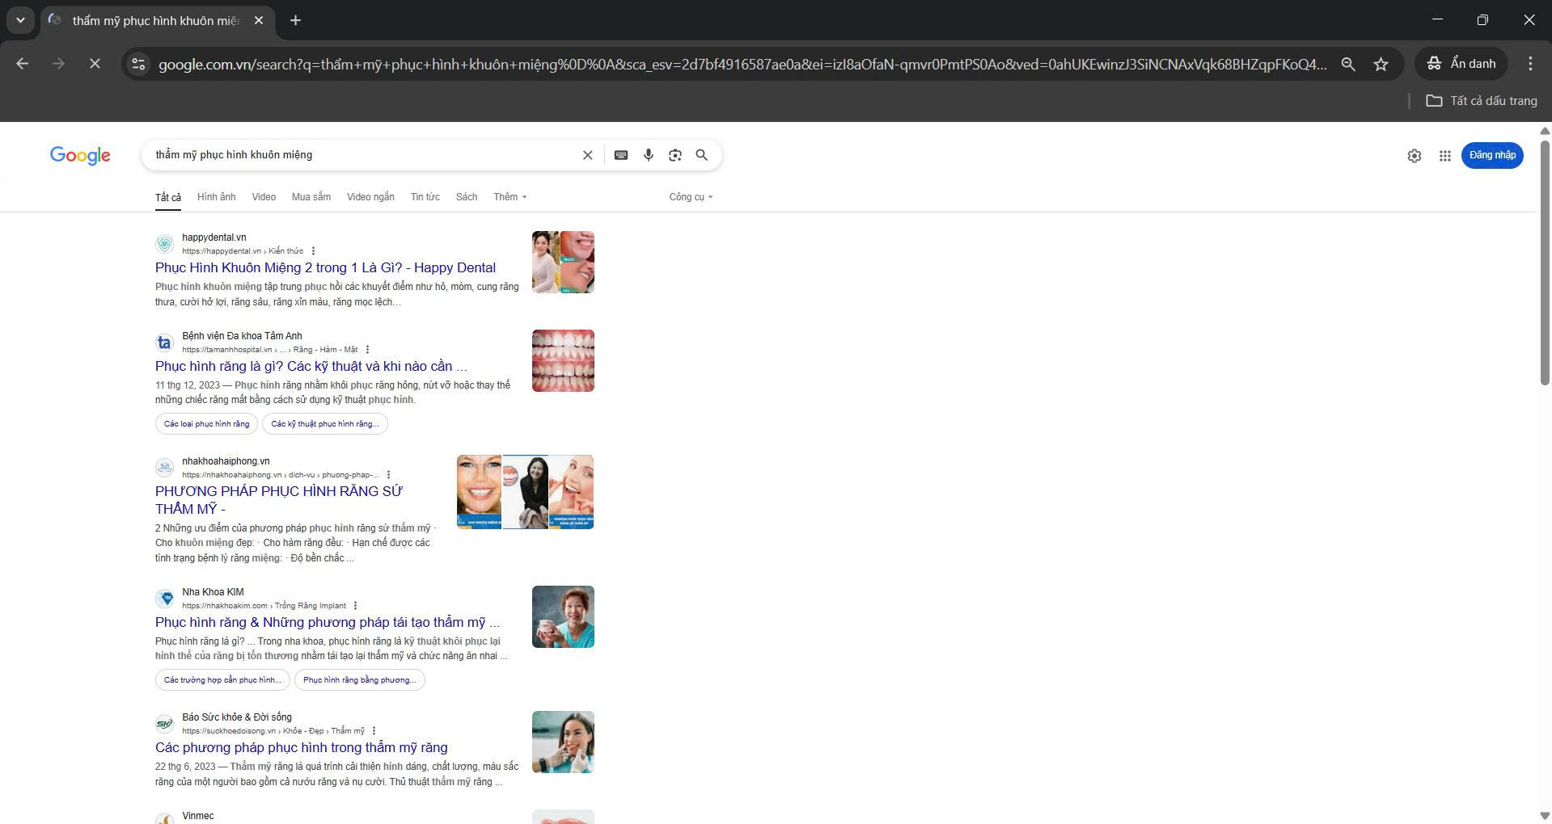The width and height of the screenshot is (1552, 824).
Task: Click the page vertical scrollbar thumb
Action: [1545, 263]
